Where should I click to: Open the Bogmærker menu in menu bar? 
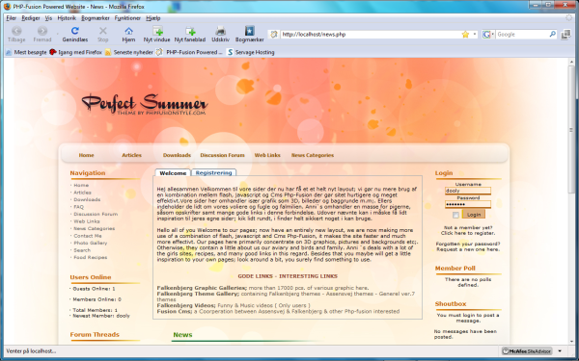tap(96, 18)
